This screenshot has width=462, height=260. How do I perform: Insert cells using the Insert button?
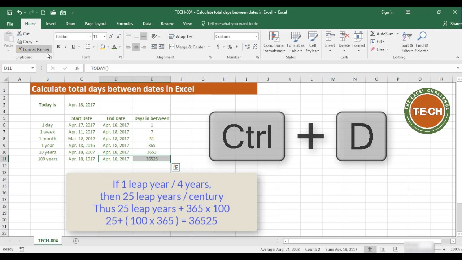[x=330, y=42]
